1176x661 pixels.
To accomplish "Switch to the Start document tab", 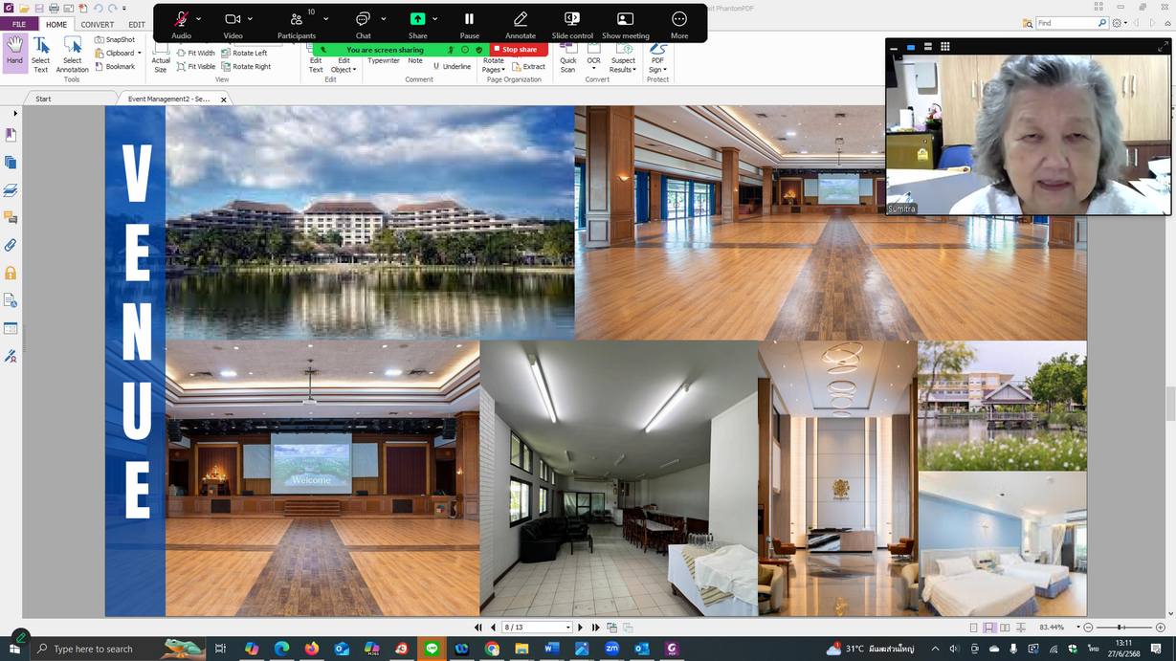I will [x=43, y=99].
